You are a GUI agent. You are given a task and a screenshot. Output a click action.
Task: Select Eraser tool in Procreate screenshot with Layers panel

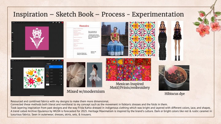click(x=56, y=60)
